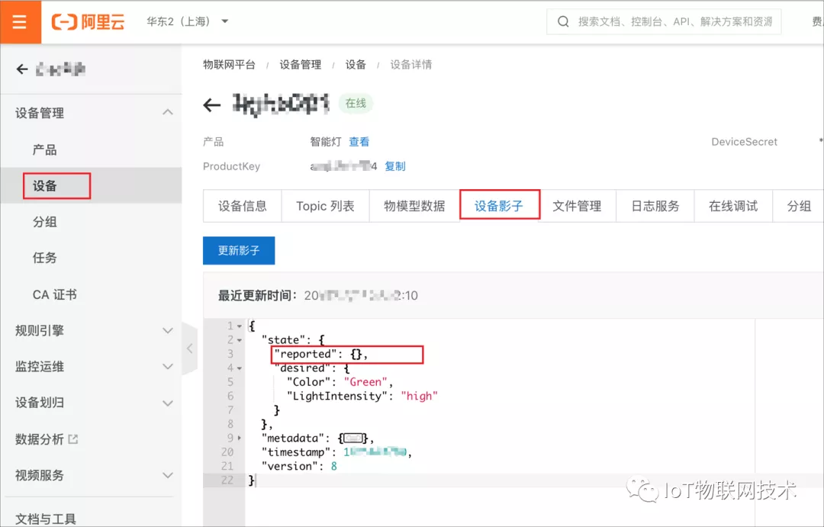Click the 更新影子 button
The image size is (824, 527).
click(239, 251)
